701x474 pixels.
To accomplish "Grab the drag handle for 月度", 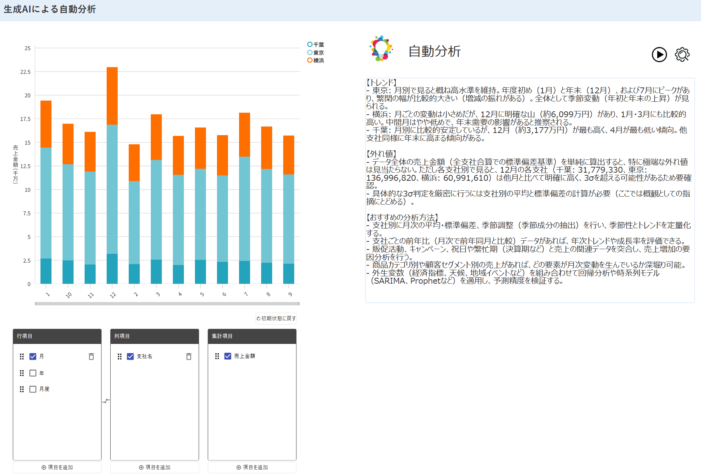I will point(22,389).
